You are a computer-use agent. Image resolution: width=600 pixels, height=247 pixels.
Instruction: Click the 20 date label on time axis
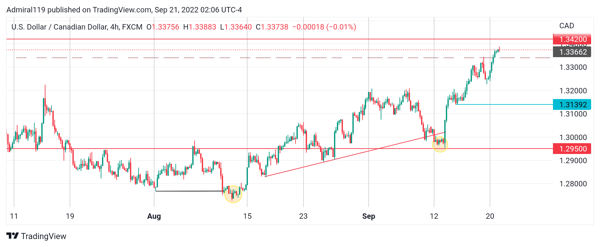click(490, 216)
